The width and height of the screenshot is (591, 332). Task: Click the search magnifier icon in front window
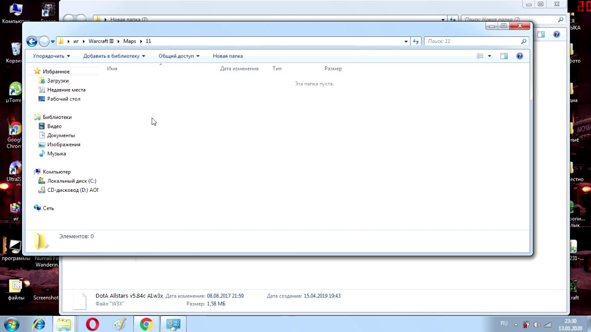524,41
